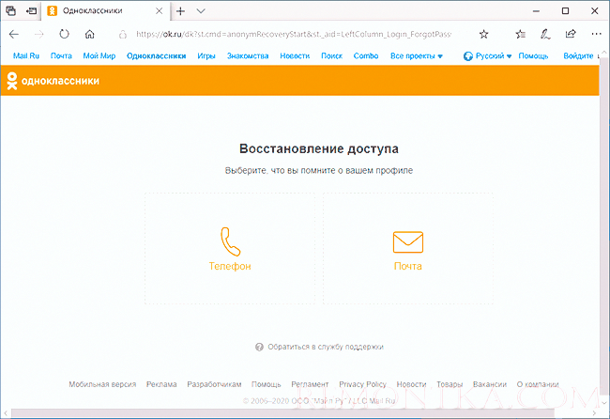Open Новости in the top navigation
610x419 pixels.
(295, 56)
